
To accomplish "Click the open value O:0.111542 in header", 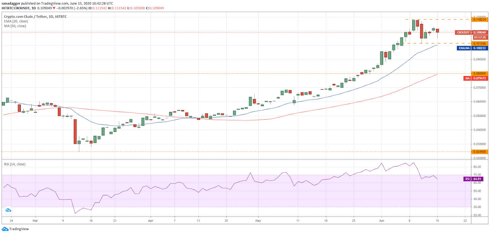I will point(98,8).
